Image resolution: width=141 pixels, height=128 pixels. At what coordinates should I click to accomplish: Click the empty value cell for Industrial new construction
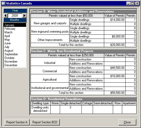click(x=115, y=59)
